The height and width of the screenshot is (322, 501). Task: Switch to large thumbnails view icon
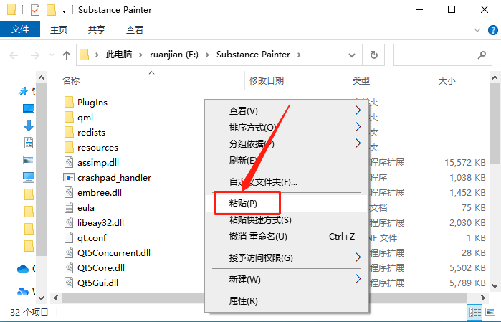tap(490, 311)
